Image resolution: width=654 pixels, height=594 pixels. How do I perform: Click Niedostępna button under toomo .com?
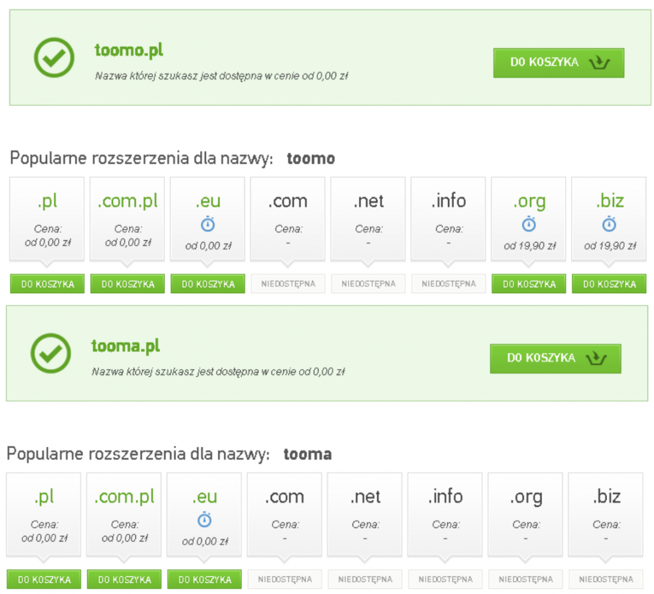[288, 284]
